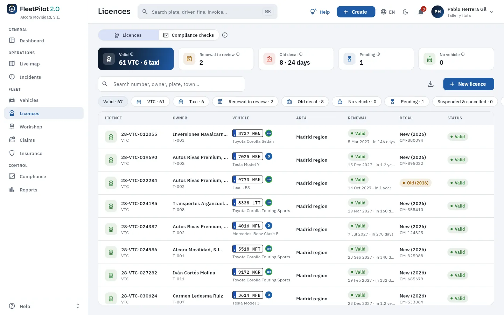Image resolution: width=504 pixels, height=315 pixels.
Task: Show info about compliance checks tabs
Action: pos(225,35)
